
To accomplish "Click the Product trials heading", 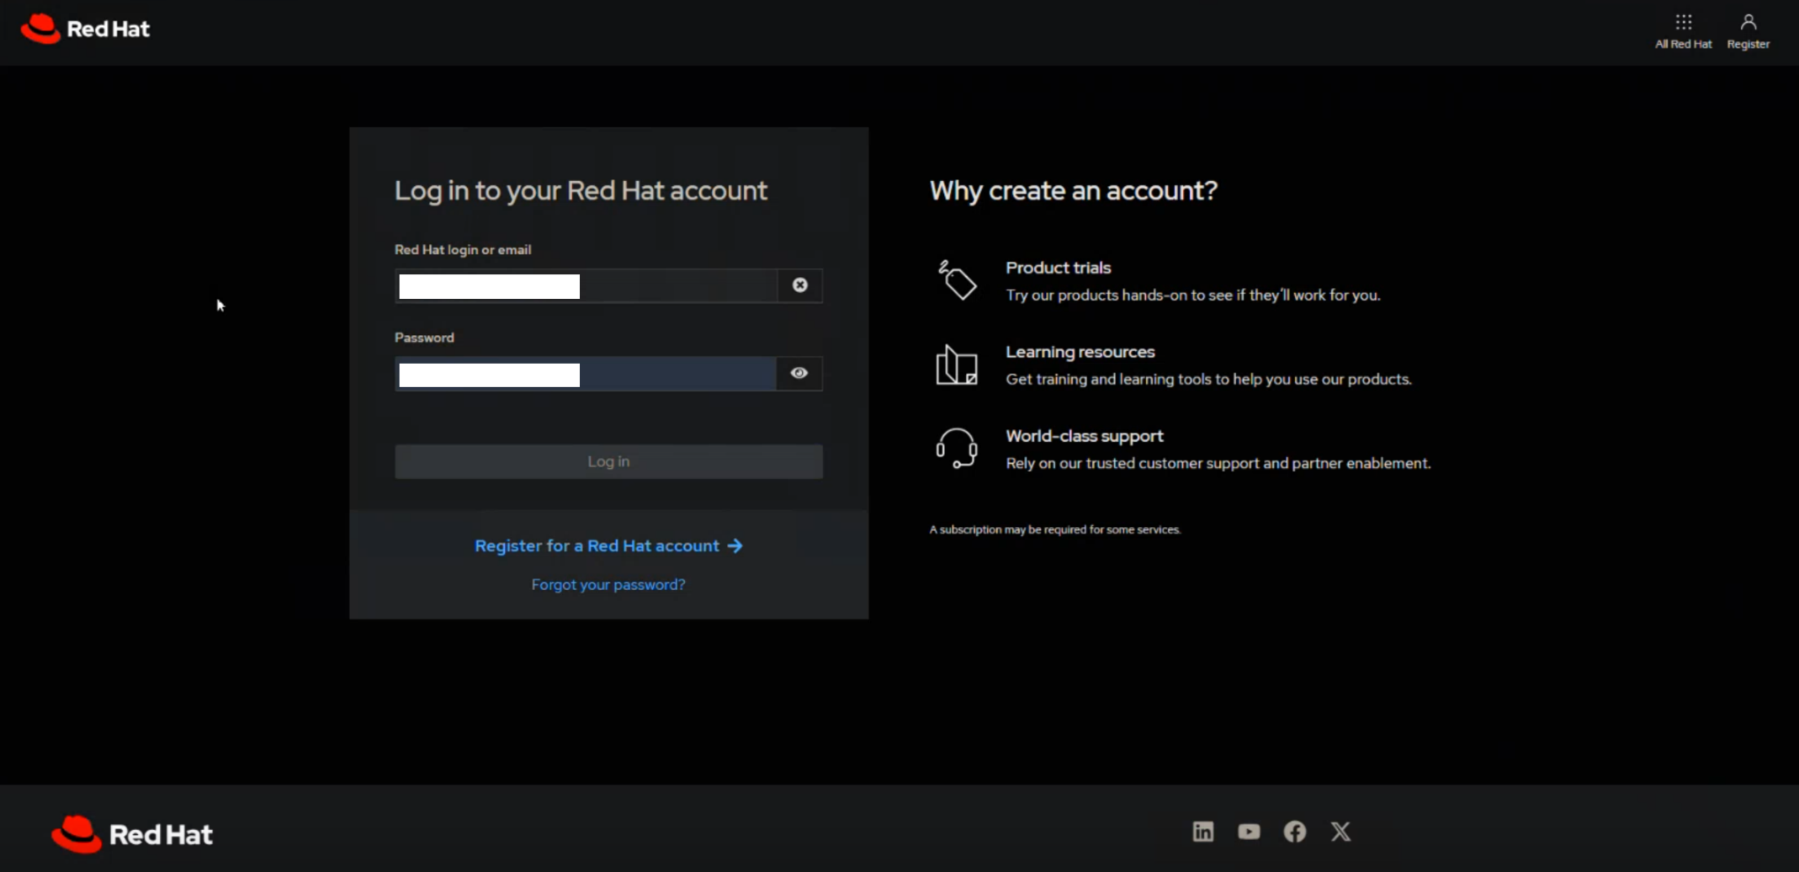I will click(1058, 268).
